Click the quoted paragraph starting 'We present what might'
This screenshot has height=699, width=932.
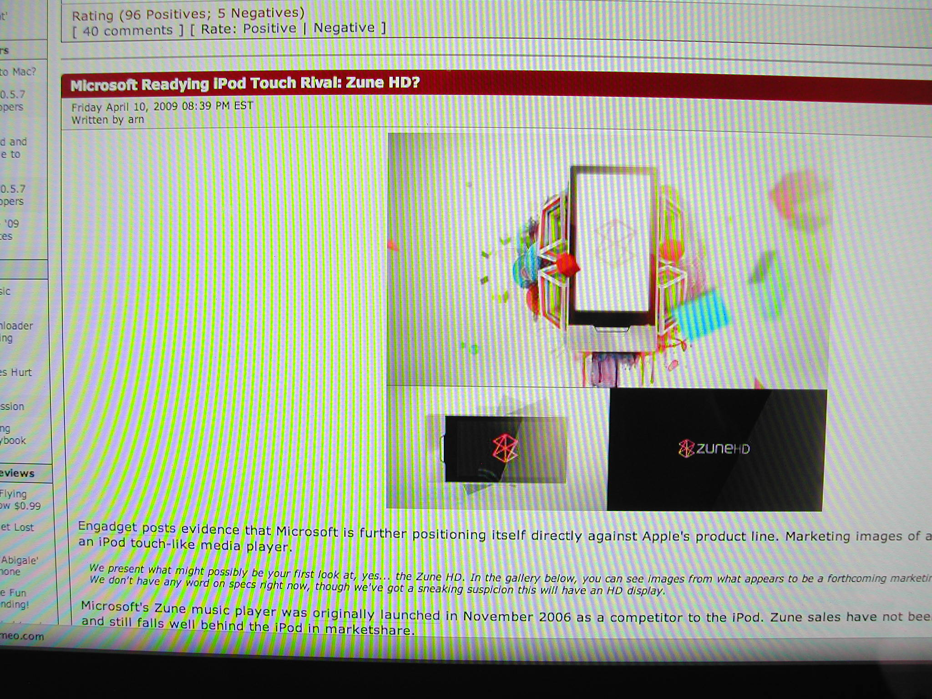510,579
